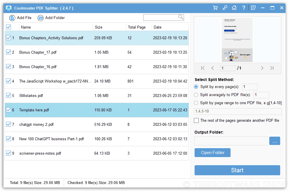289x191 pixels.
Task: Select file name Bonus Chapter_16.pdf
Action: point(38,67)
